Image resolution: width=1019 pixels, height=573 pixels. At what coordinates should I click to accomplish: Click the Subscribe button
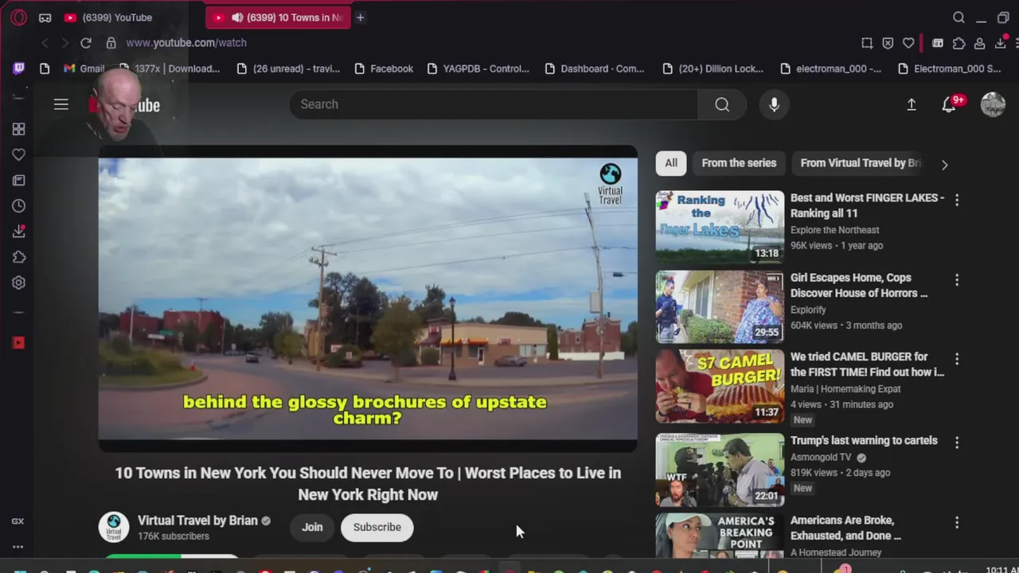point(377,527)
